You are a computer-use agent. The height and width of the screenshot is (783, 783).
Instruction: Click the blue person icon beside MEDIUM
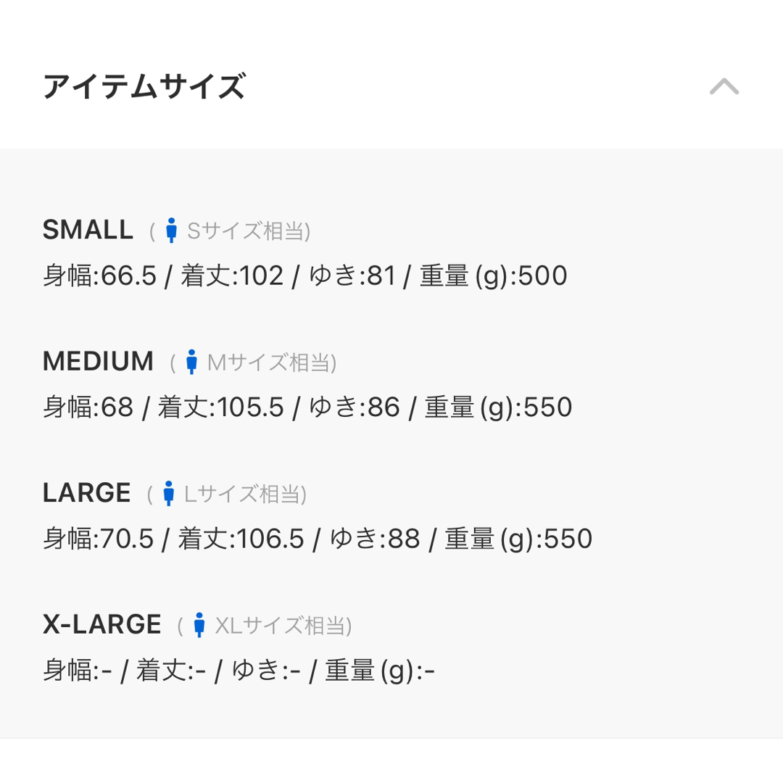coord(191,362)
